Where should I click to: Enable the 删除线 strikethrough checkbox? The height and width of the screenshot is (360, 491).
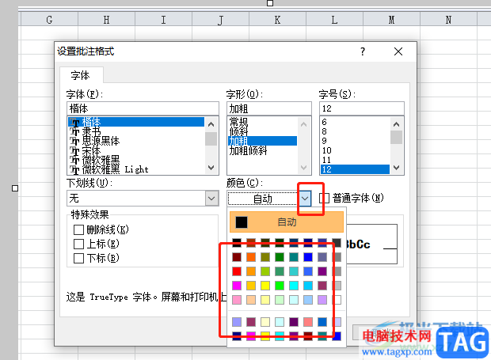tap(78, 230)
